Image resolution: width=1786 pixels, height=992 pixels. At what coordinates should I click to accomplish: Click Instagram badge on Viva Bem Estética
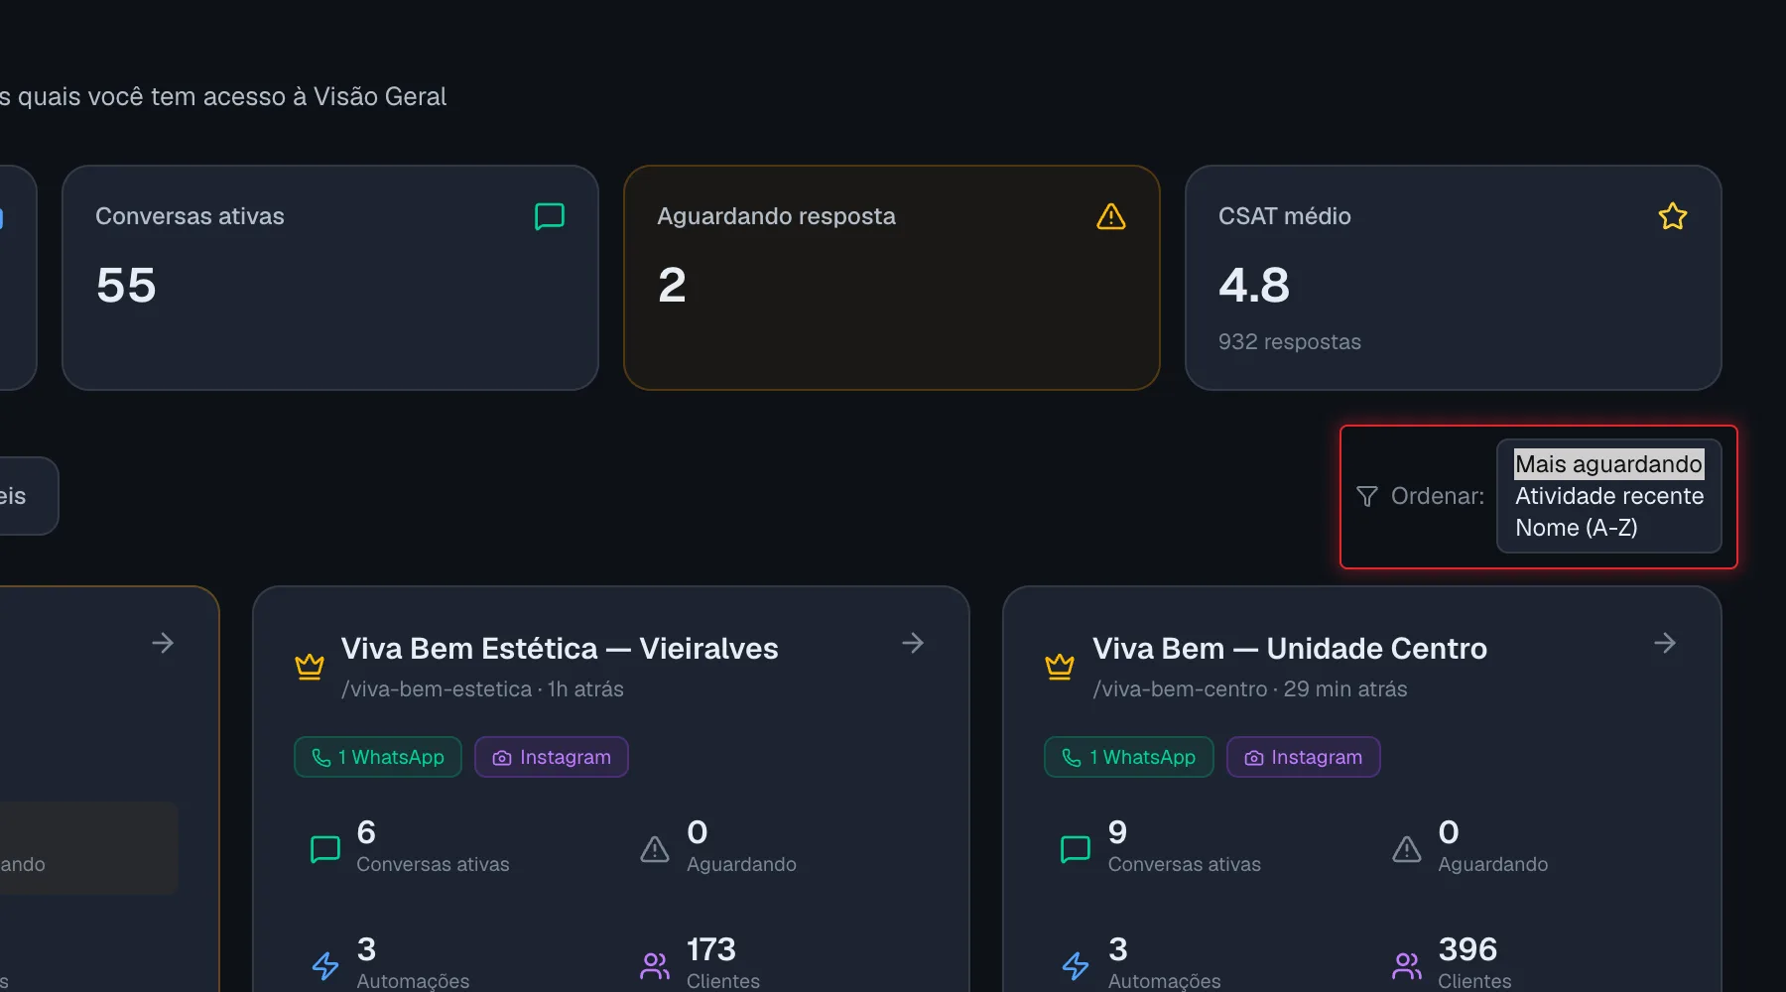pos(552,757)
